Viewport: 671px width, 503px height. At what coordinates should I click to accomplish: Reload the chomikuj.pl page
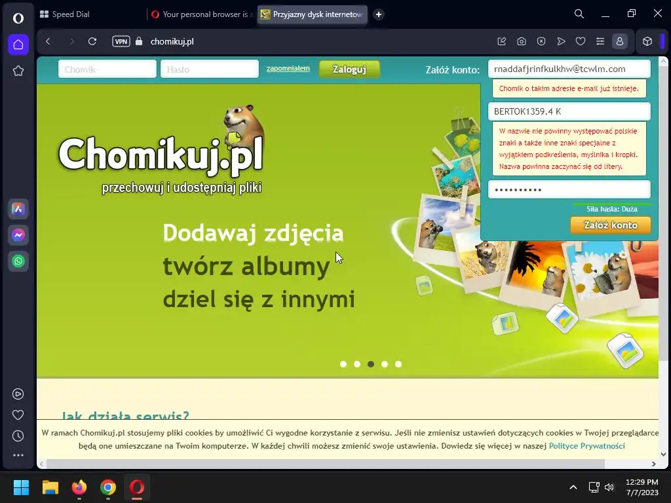click(92, 41)
